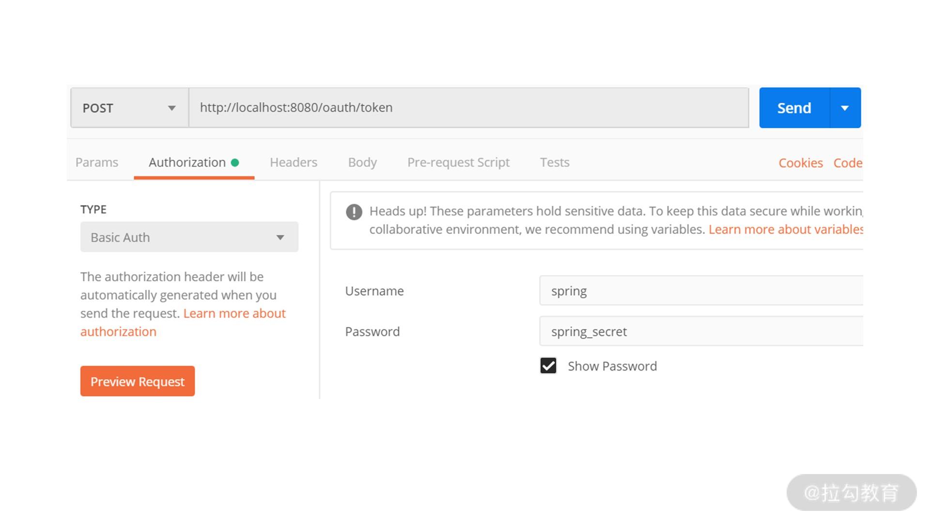Image resolution: width=930 pixels, height=523 pixels.
Task: Select the Tests tab
Action: coord(555,163)
